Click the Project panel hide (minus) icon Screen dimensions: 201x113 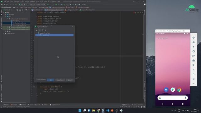pyautogui.click(x=29, y=10)
